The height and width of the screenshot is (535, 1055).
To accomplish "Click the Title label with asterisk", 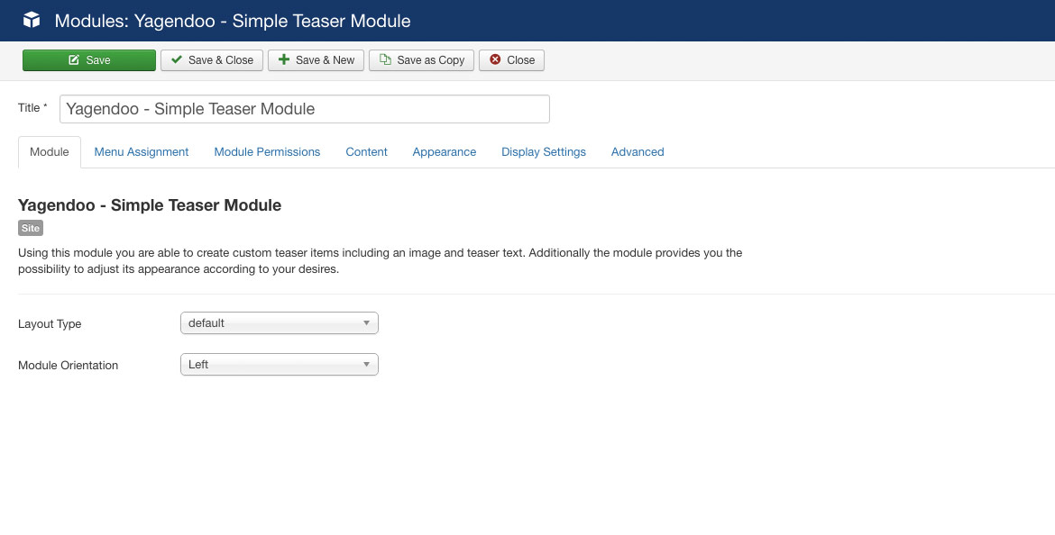I will [32, 108].
